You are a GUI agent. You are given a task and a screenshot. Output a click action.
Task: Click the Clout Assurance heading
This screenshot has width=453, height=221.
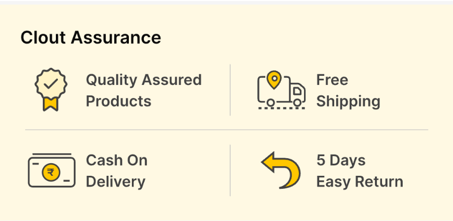pyautogui.click(x=91, y=38)
